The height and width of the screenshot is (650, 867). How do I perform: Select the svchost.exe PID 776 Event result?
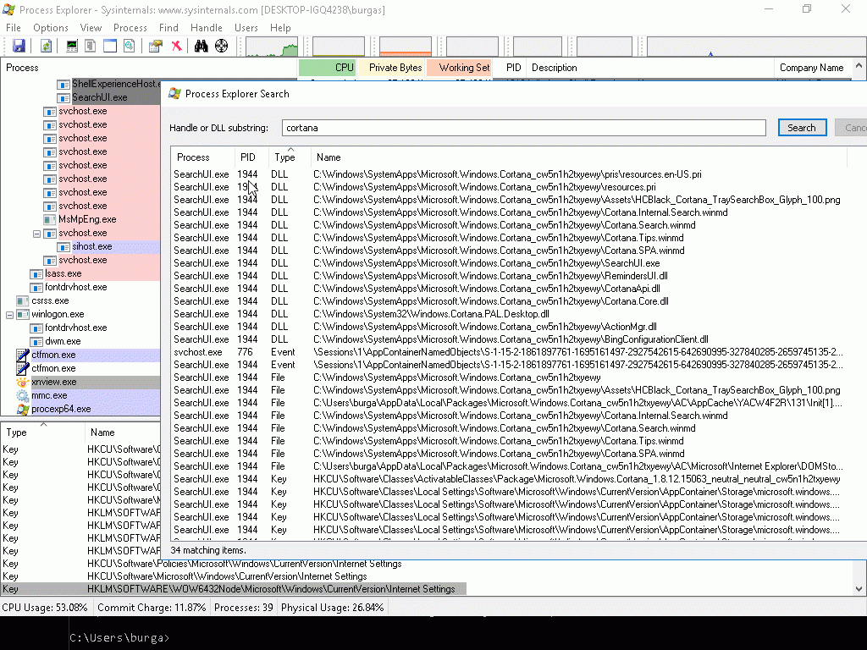[x=509, y=352]
